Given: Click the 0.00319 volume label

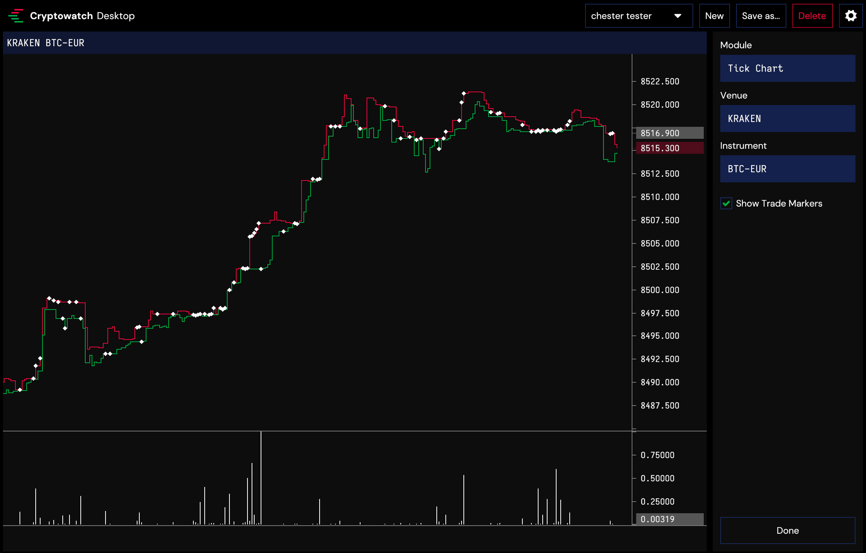Looking at the screenshot, I should 670,519.
